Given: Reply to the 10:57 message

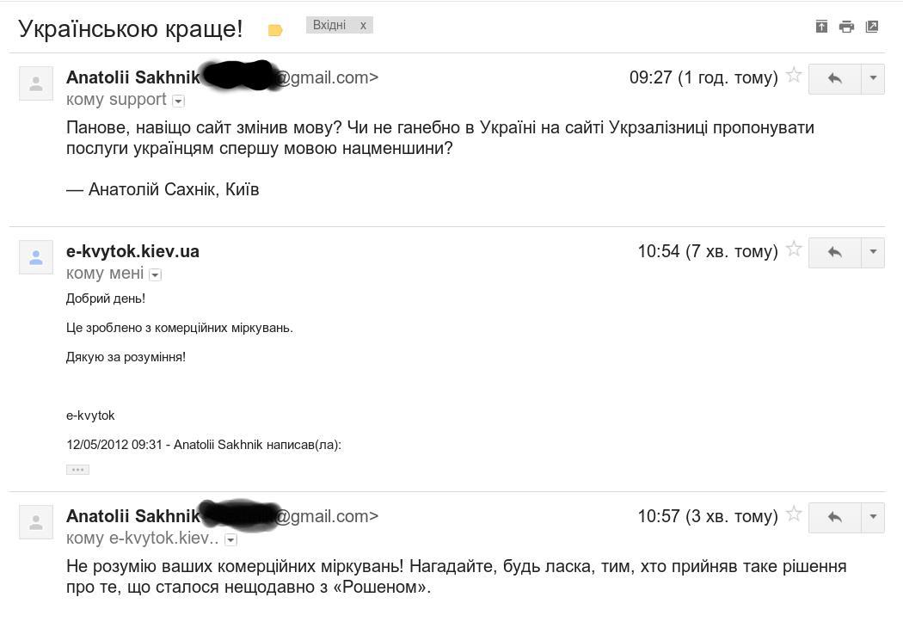Looking at the screenshot, I should click(x=834, y=517).
